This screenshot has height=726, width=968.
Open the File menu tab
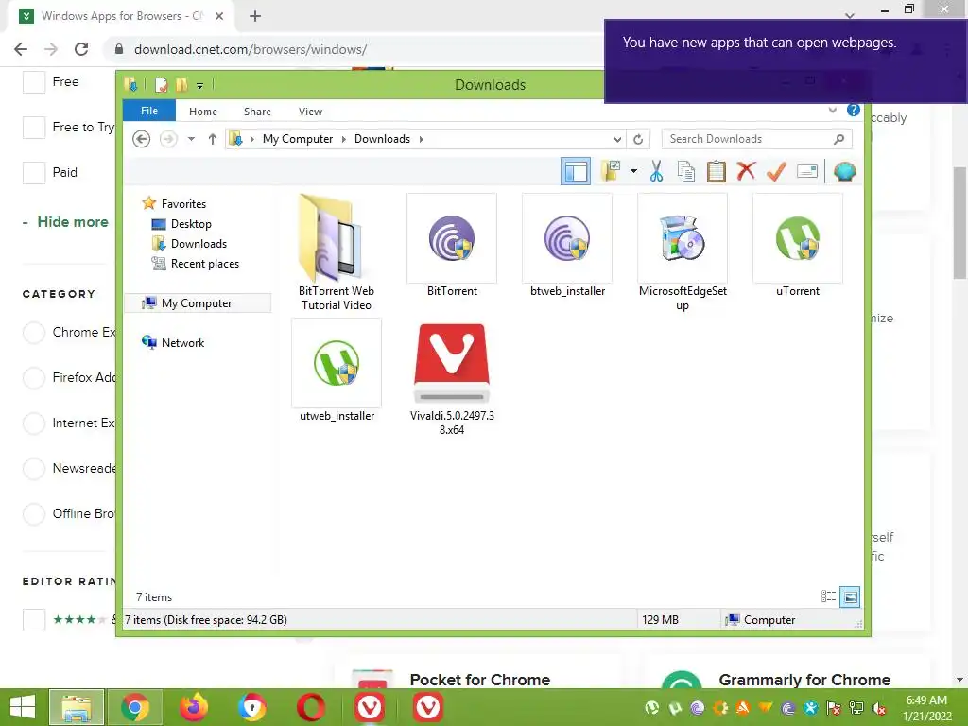149,111
